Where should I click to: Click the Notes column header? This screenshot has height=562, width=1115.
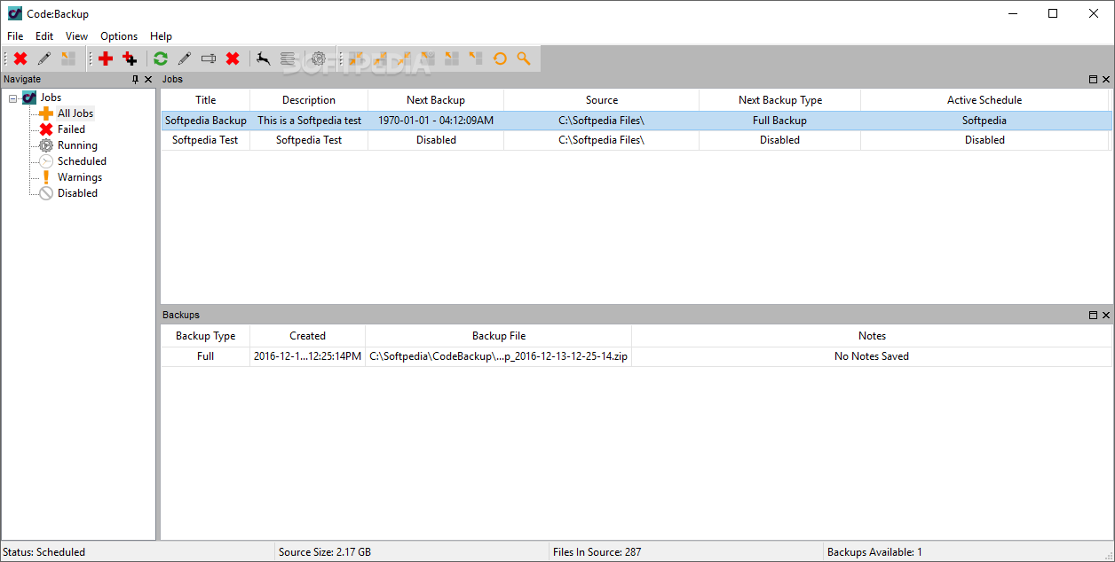[x=872, y=336]
